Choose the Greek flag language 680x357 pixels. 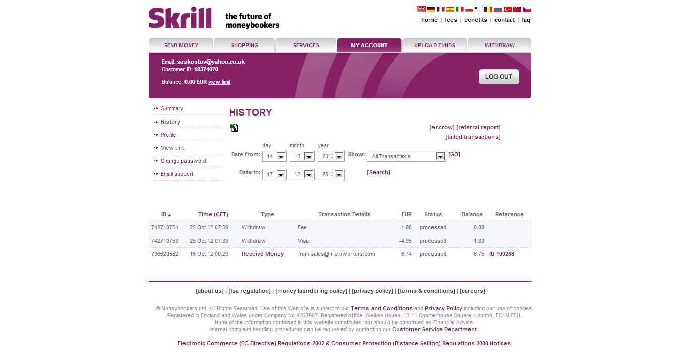click(x=479, y=9)
